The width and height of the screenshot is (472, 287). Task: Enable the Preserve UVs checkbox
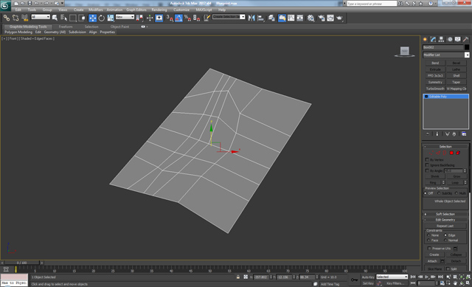429,249
